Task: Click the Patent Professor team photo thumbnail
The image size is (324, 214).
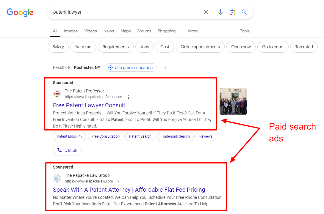Action: tap(233, 101)
